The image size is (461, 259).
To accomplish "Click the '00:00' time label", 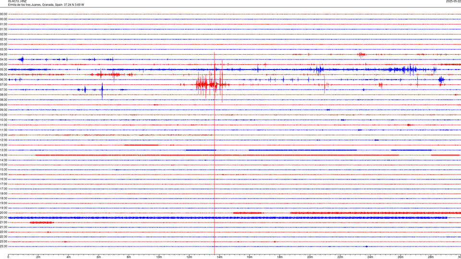I will pyautogui.click(x=3, y=14).
